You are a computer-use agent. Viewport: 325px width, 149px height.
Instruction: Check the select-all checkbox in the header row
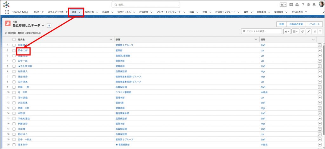click(x=14, y=40)
